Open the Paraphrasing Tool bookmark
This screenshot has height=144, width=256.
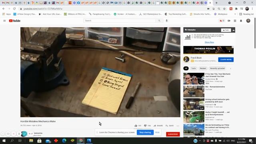(100, 14)
